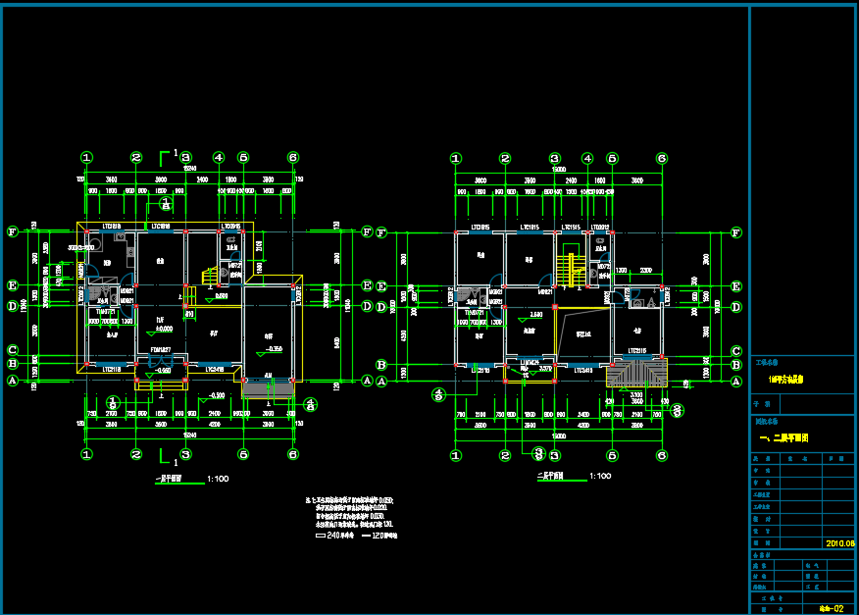859x615 pixels.
Task: Select the second-floor plan title text
Action: click(x=550, y=476)
